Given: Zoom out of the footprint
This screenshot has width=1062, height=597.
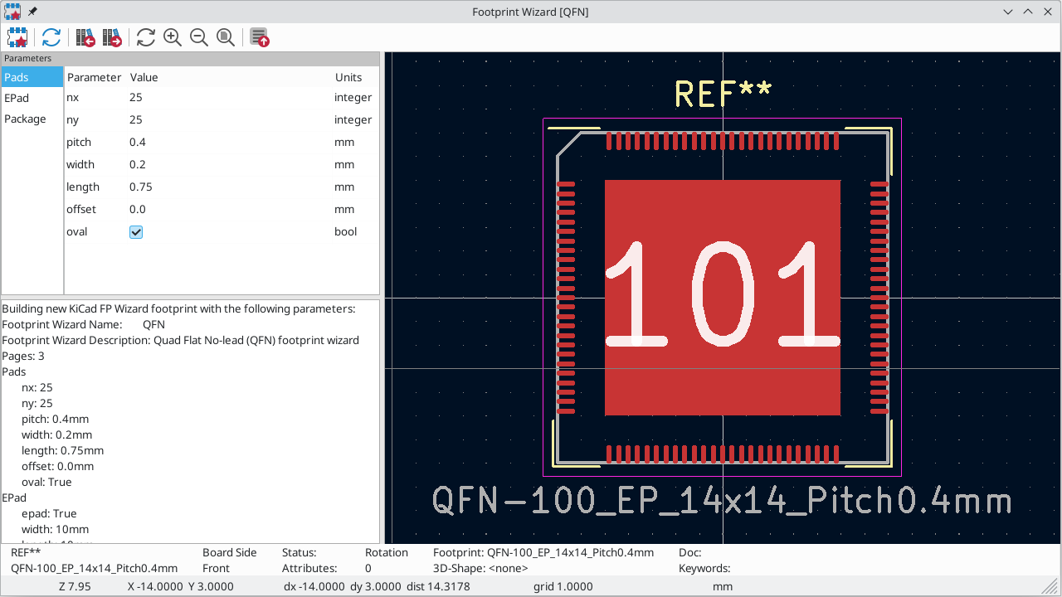Looking at the screenshot, I should (x=199, y=37).
